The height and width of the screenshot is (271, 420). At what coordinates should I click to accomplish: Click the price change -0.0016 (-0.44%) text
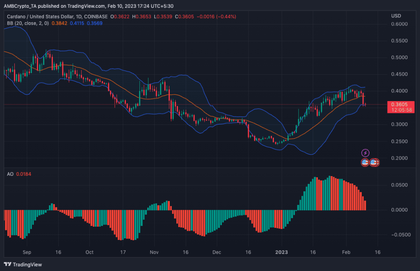(215, 16)
